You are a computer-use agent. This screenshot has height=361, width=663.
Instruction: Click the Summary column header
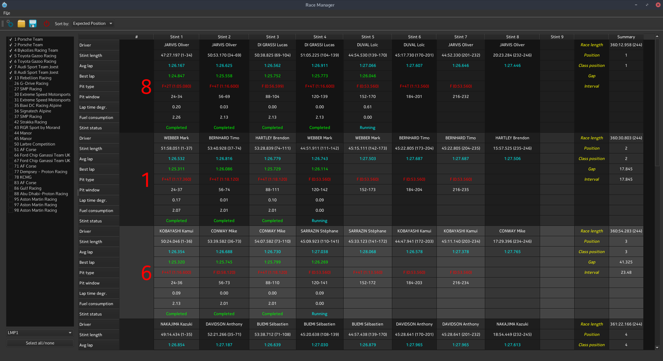pyautogui.click(x=626, y=37)
